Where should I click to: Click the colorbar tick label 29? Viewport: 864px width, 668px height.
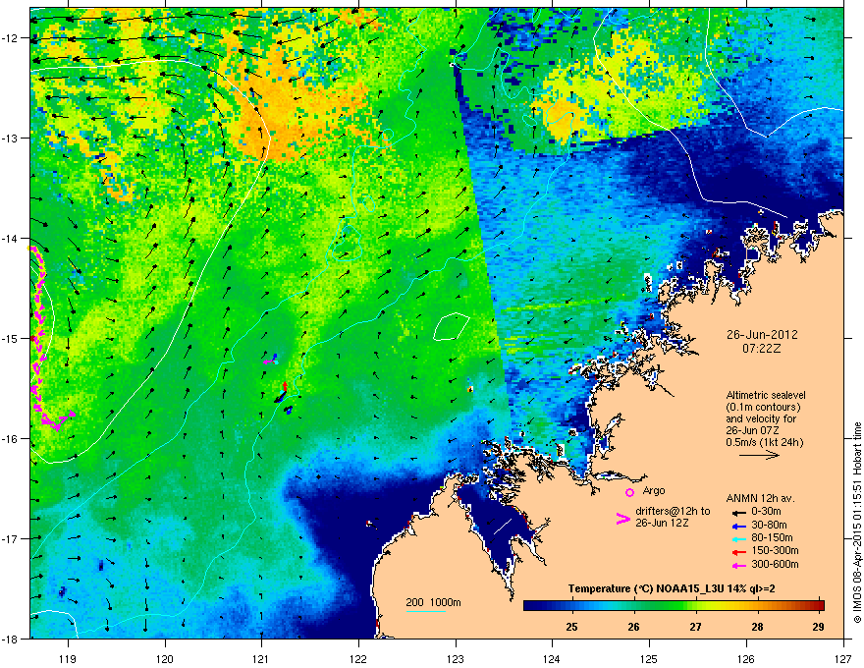(x=818, y=627)
